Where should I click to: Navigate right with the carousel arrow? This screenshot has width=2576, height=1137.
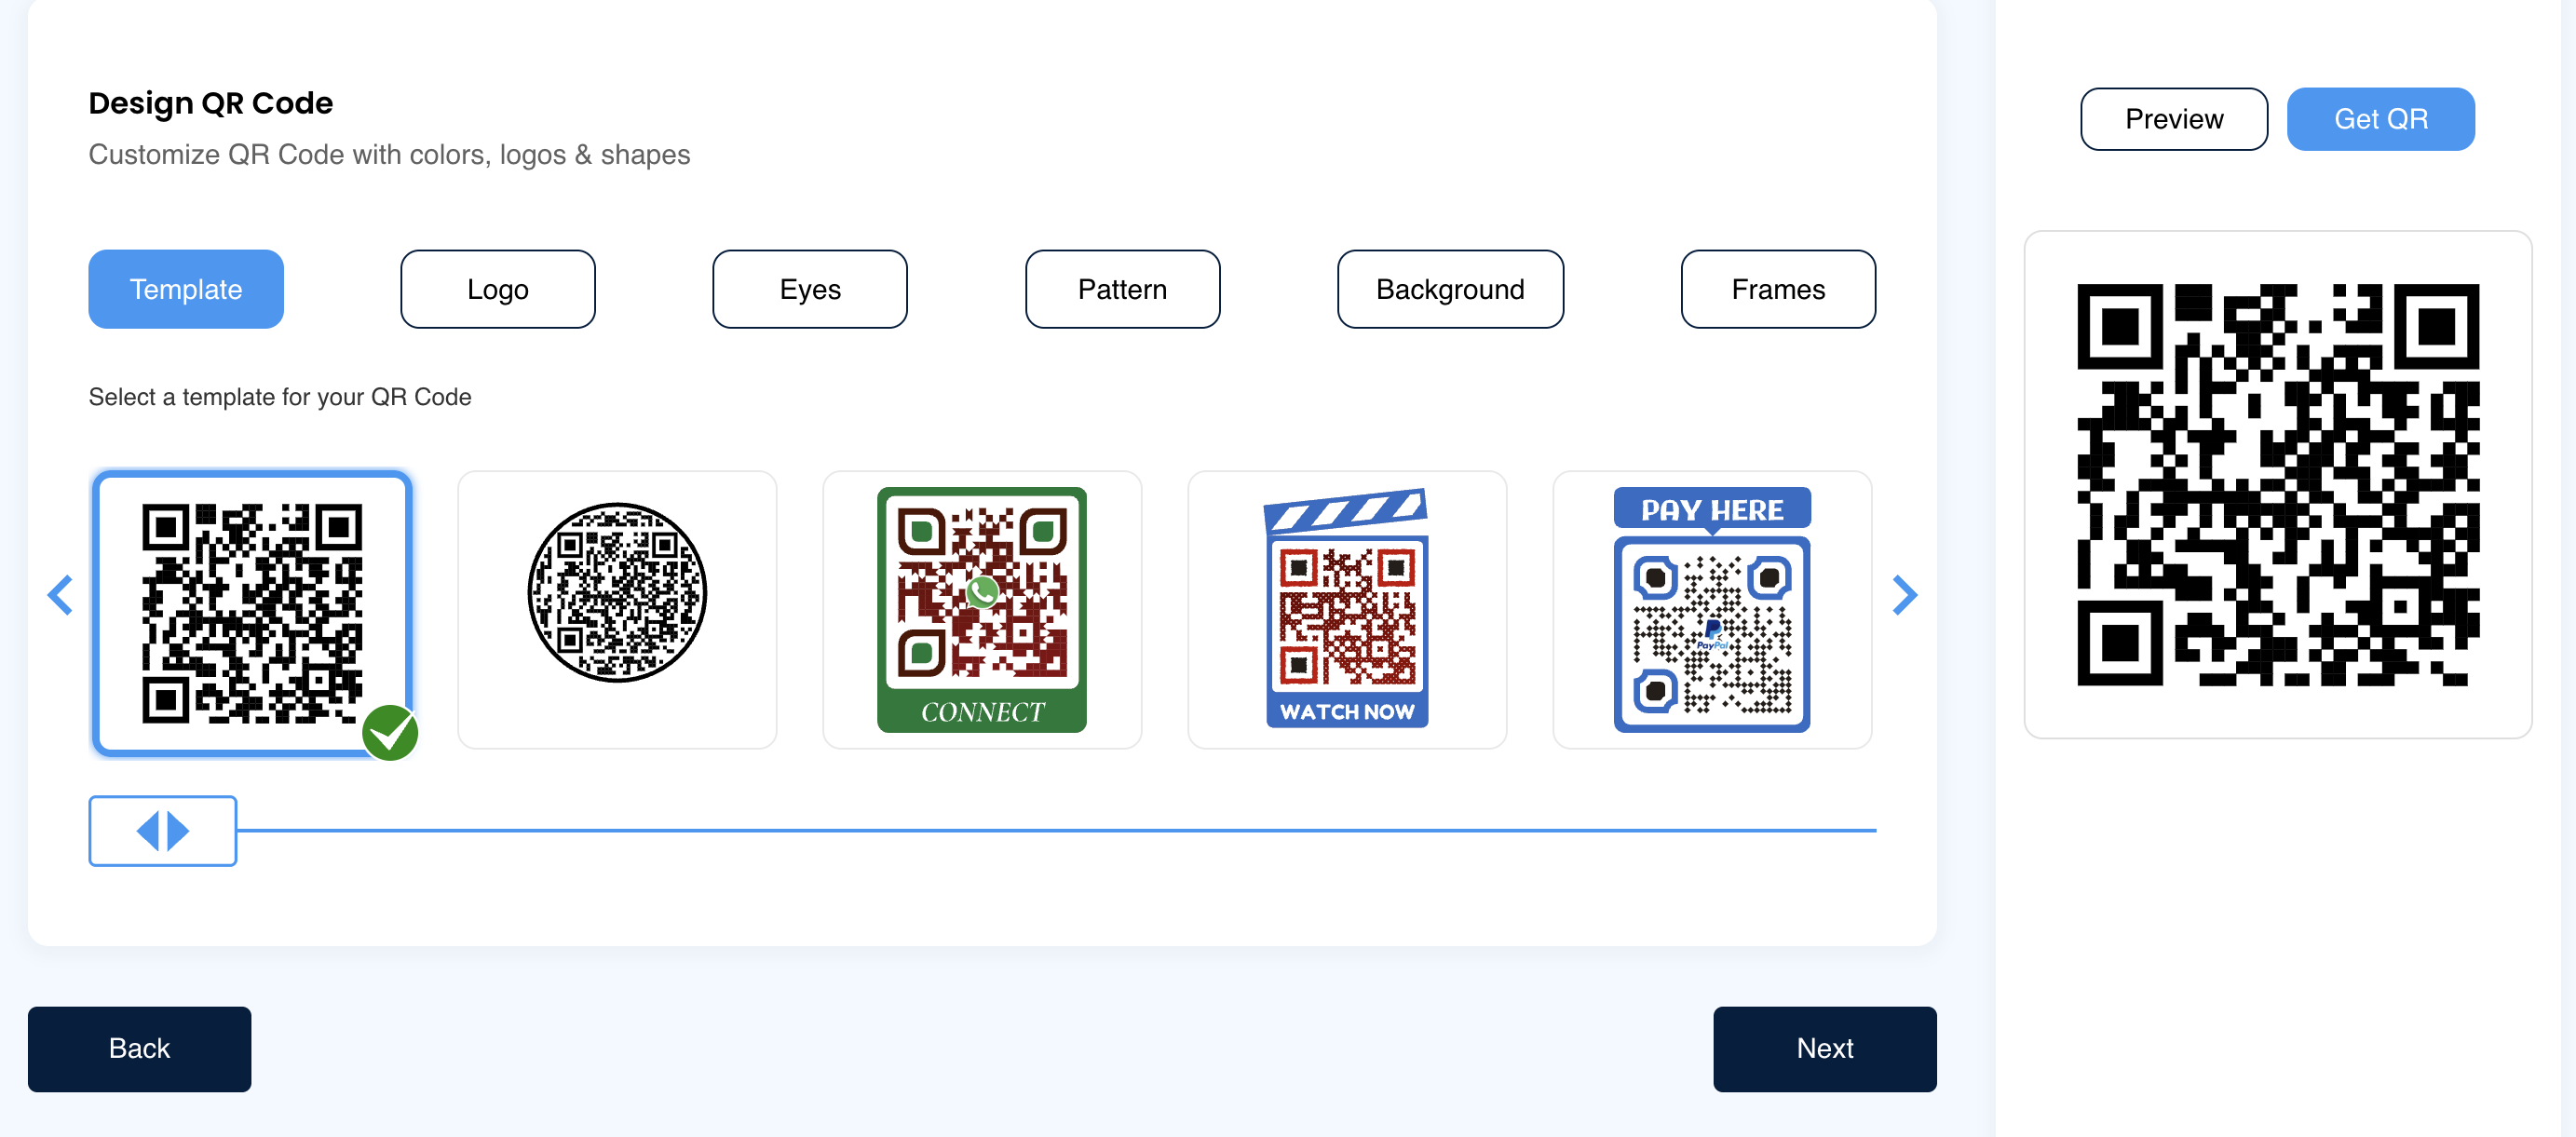[1904, 595]
